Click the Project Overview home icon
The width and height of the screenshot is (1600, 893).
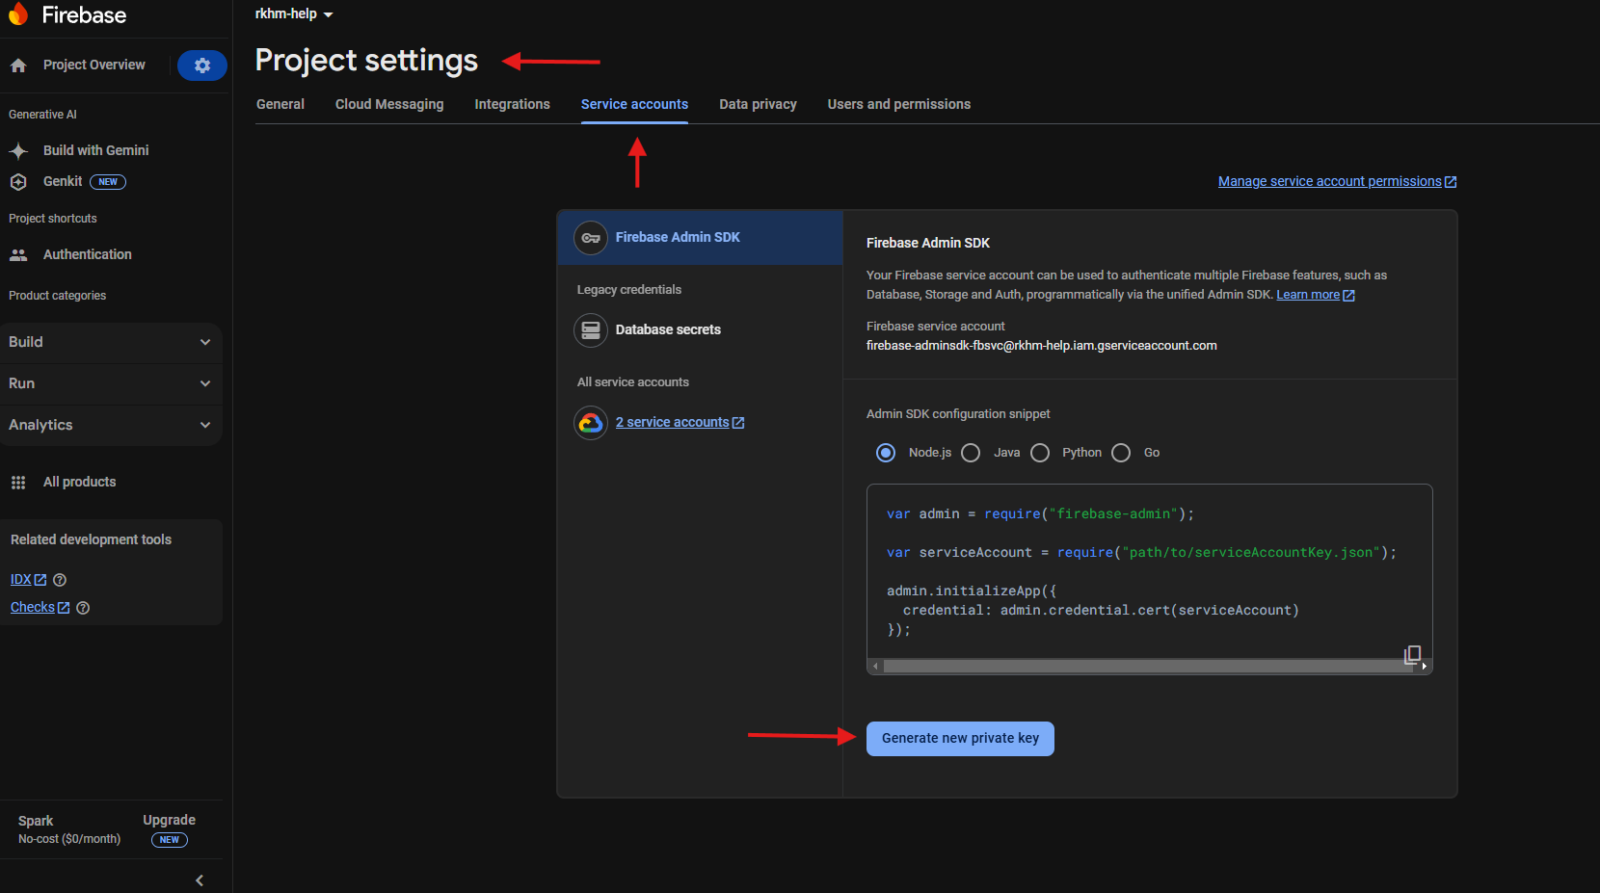[18, 66]
